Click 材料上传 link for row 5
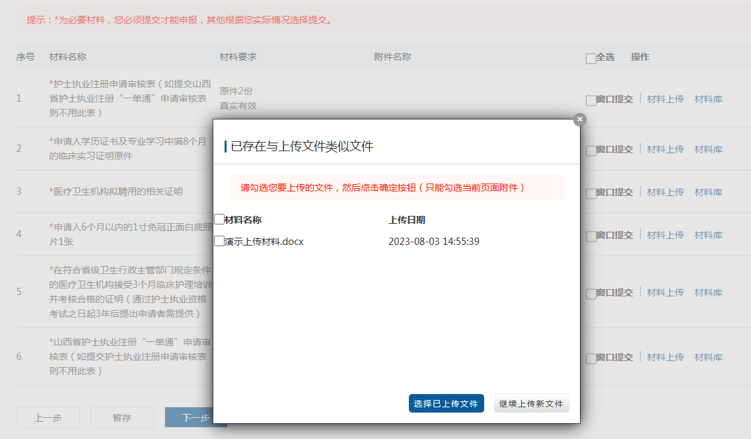751x439 pixels. (665, 293)
